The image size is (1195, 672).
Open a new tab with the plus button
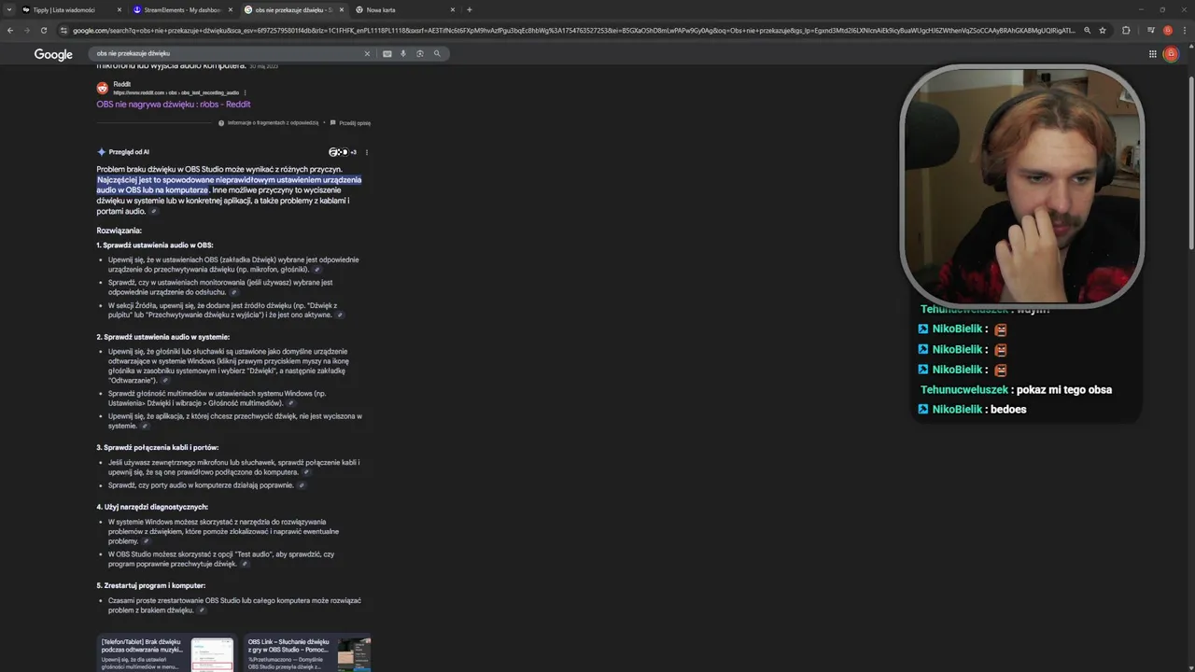coord(470,9)
